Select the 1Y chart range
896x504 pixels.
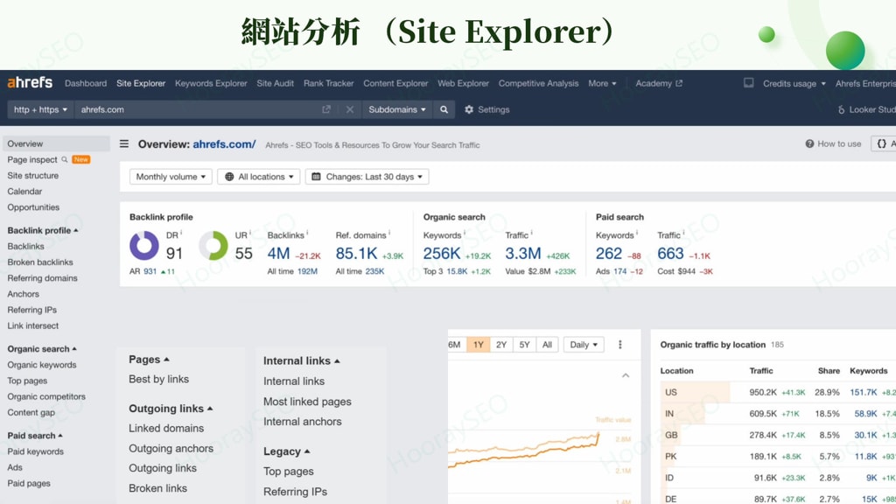478,345
